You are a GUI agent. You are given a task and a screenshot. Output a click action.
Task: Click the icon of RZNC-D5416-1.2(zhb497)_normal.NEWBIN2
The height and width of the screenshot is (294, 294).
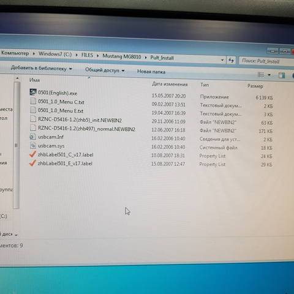point(33,128)
